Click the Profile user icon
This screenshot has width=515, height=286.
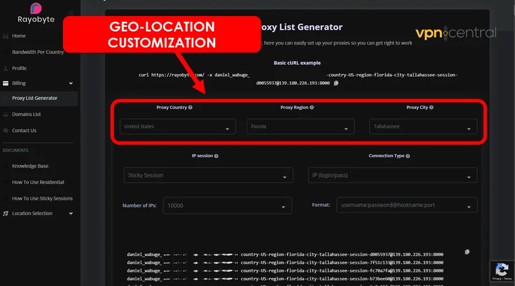(x=6, y=68)
